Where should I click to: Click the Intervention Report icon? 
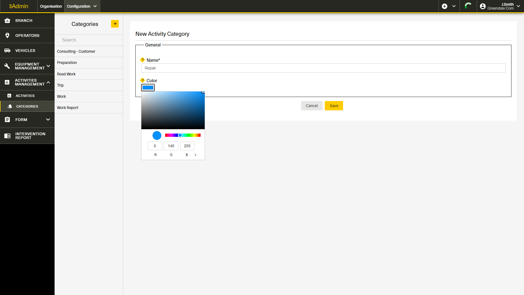point(7,136)
